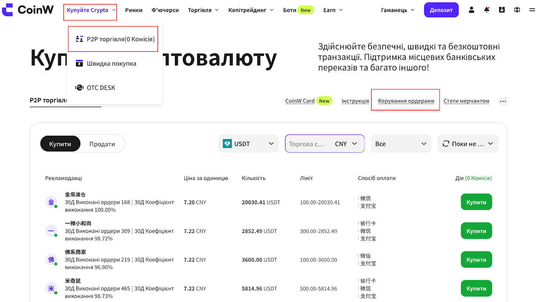This screenshot has height=302, width=540.
Task: Expand the Копітрейдинг menu
Action: click(251, 10)
